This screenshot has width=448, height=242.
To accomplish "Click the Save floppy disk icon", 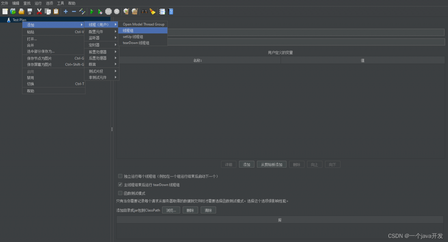I will pyautogui.click(x=30, y=12).
